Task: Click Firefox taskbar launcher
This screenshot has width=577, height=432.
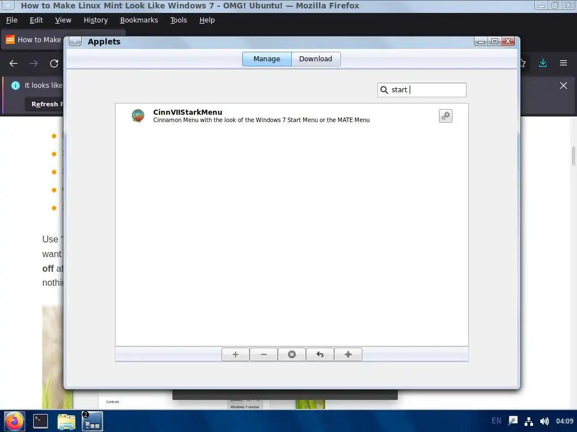Action: [14, 421]
